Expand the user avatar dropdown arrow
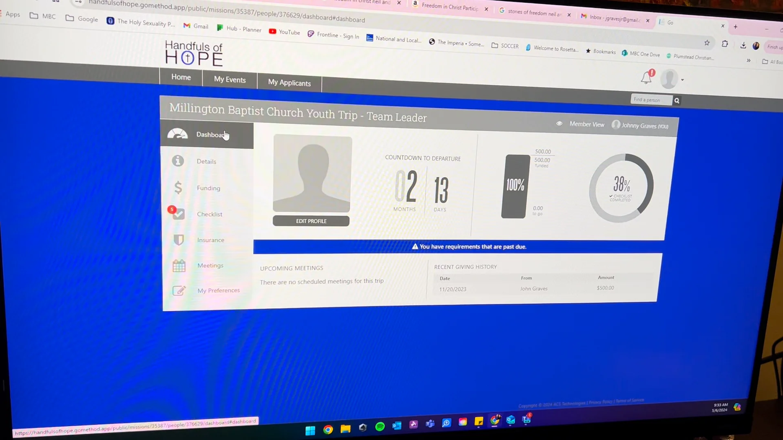The height and width of the screenshot is (440, 783). [x=682, y=80]
